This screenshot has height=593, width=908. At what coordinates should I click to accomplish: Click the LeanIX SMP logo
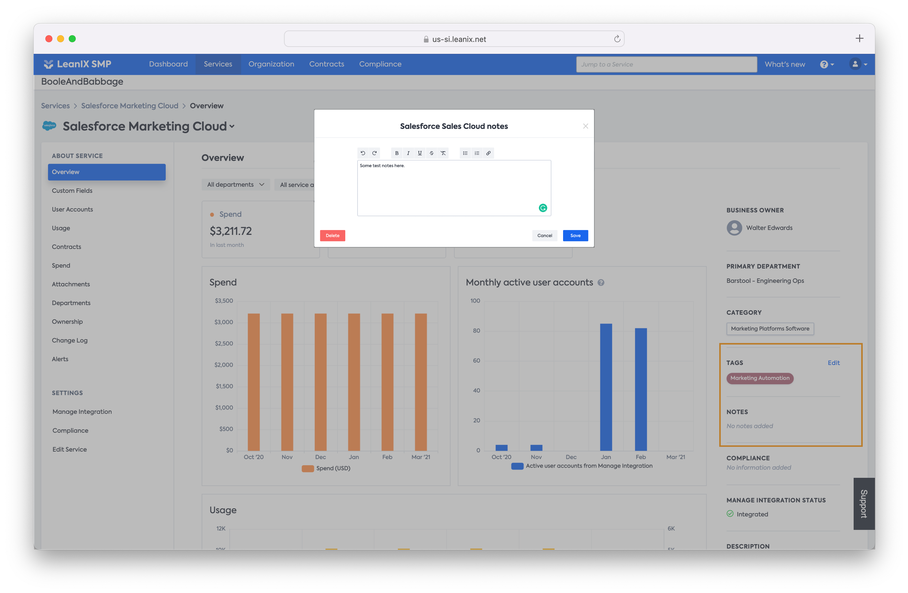coord(78,64)
